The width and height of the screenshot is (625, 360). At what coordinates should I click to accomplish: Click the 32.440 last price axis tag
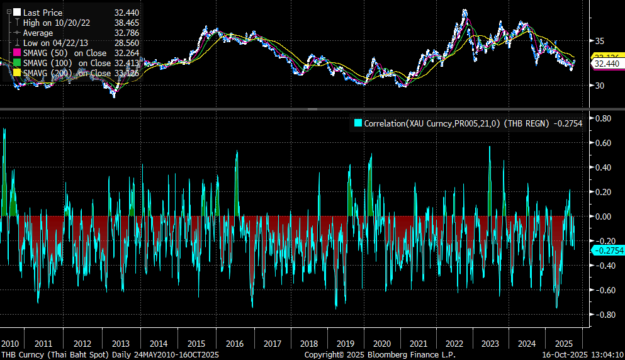pyautogui.click(x=607, y=64)
